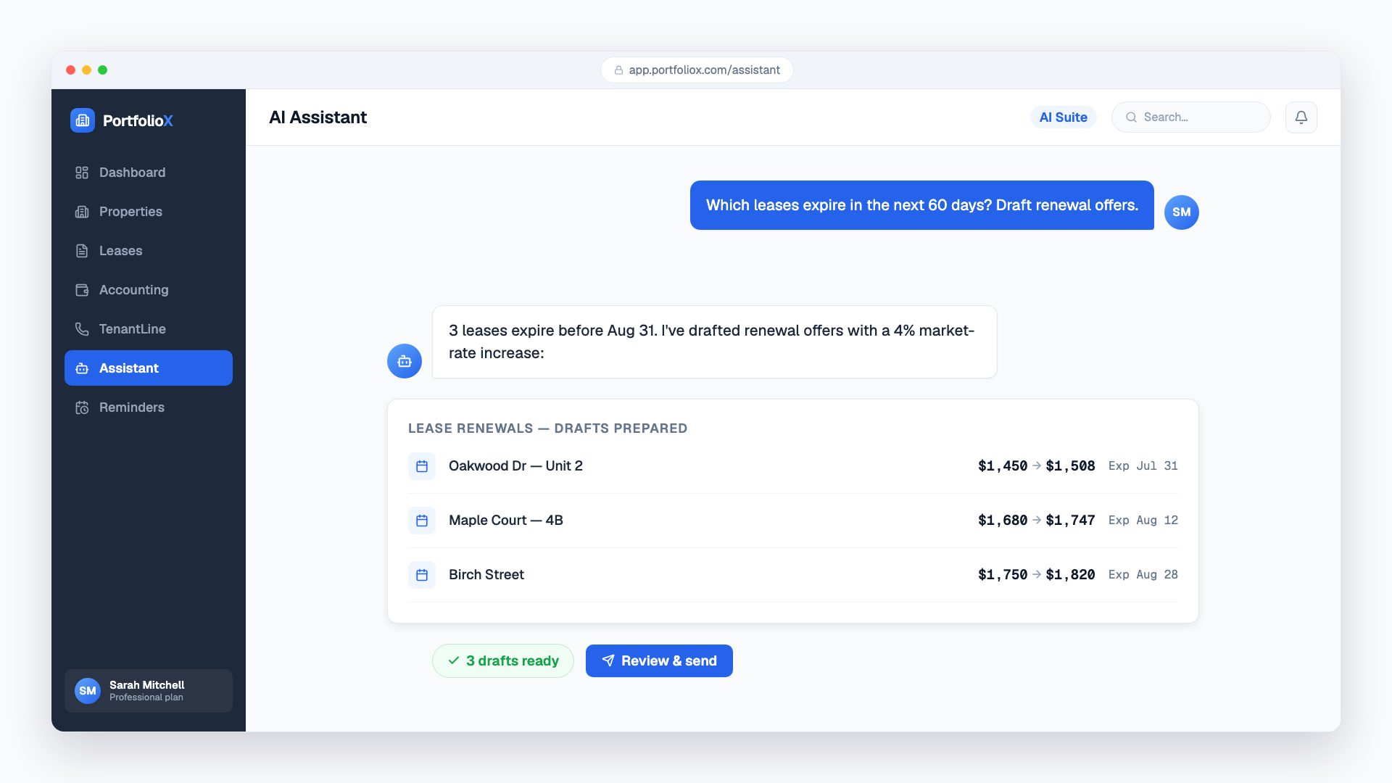1392x783 pixels.
Task: Click the current rent $1,450 value
Action: tap(1003, 466)
